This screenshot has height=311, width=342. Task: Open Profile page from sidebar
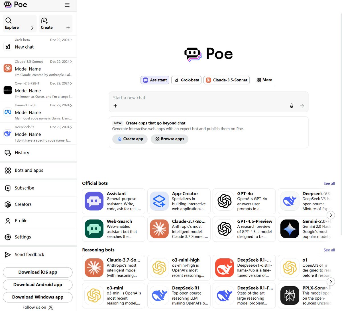click(38, 221)
